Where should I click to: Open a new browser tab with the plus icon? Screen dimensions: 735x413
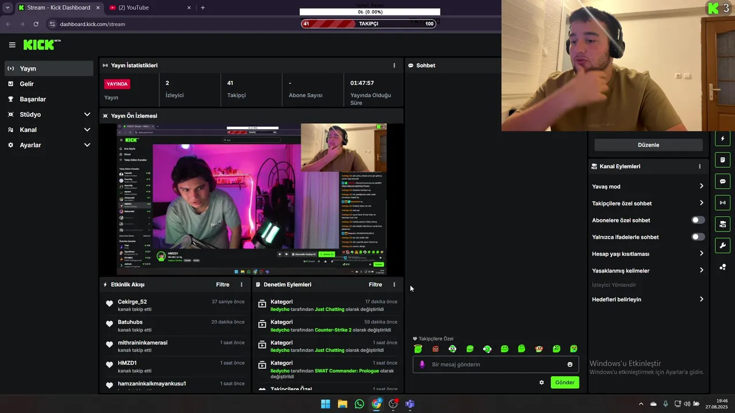[203, 7]
